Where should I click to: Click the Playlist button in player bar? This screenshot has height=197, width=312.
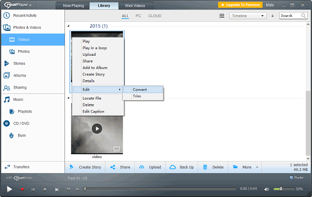click(x=297, y=178)
